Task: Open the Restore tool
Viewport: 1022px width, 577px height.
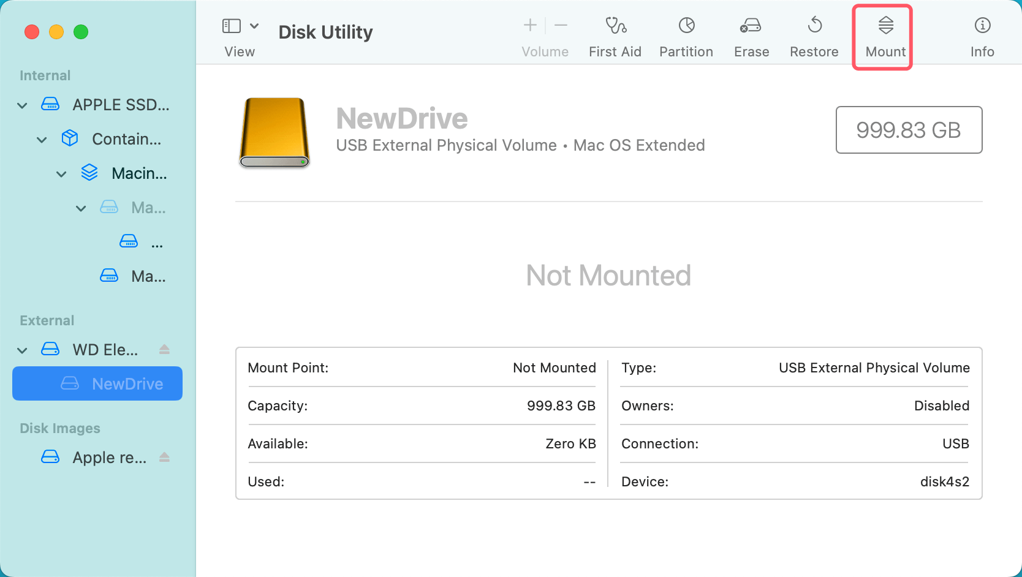Action: (x=814, y=35)
